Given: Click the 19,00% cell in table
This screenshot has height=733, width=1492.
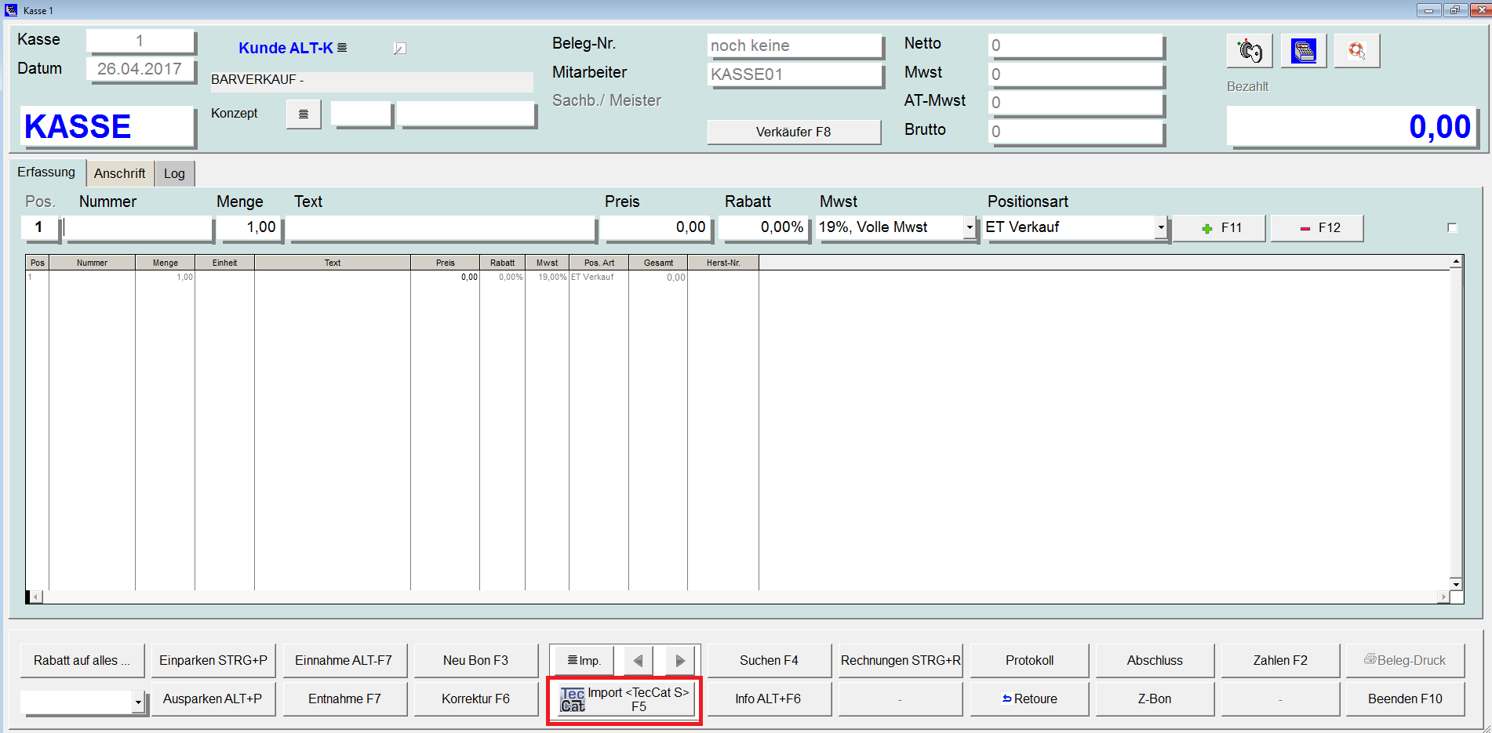Looking at the screenshot, I should click(x=548, y=277).
